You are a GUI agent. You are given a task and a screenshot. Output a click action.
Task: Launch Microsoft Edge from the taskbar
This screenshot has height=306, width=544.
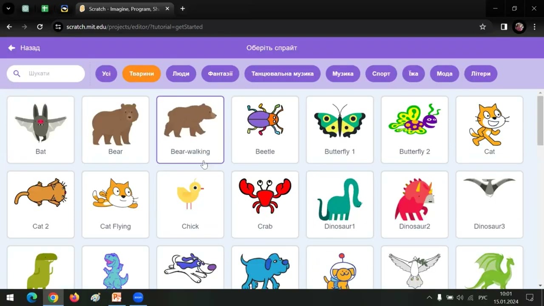[32, 297]
